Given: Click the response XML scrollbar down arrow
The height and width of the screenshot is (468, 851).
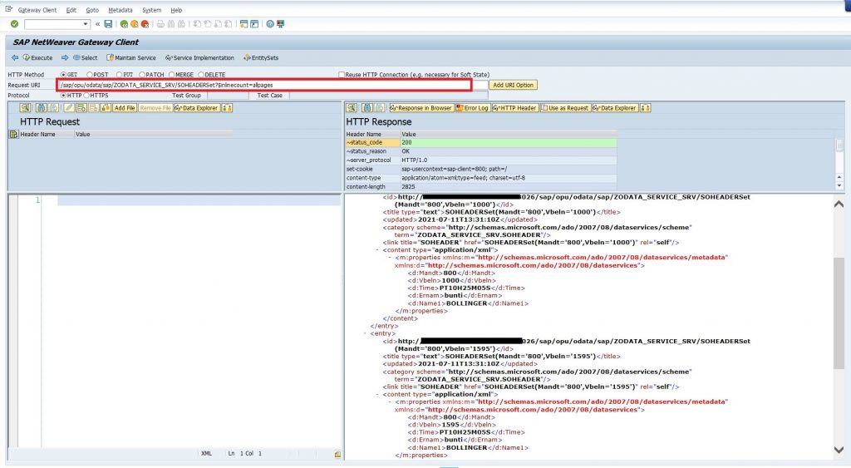Looking at the screenshot, I should click(839, 450).
